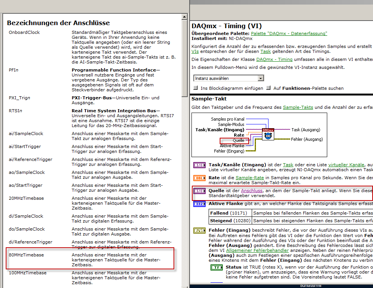Image resolution: width=373 pixels, height=288 pixels.
Task: Click Task (Ausgang) terminal label
Action: point(305,130)
